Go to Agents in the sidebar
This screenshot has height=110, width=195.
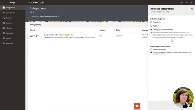pyautogui.click(x=13, y=38)
